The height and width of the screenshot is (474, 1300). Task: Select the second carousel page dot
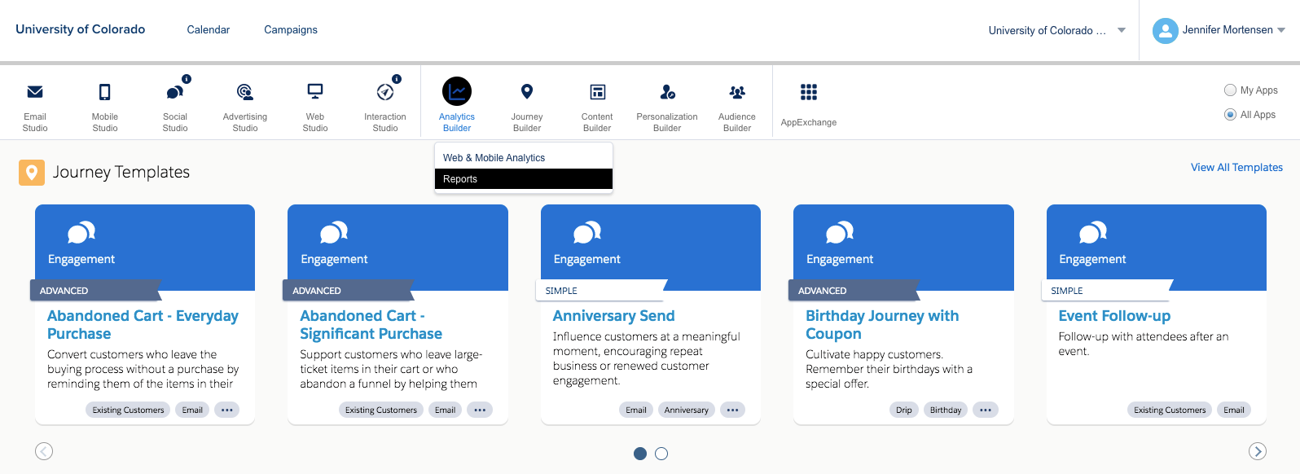(x=661, y=454)
